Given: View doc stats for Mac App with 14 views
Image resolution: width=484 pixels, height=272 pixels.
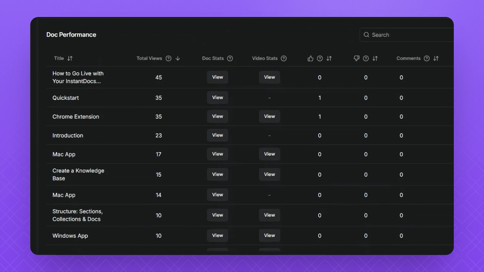Looking at the screenshot, I should (217, 195).
